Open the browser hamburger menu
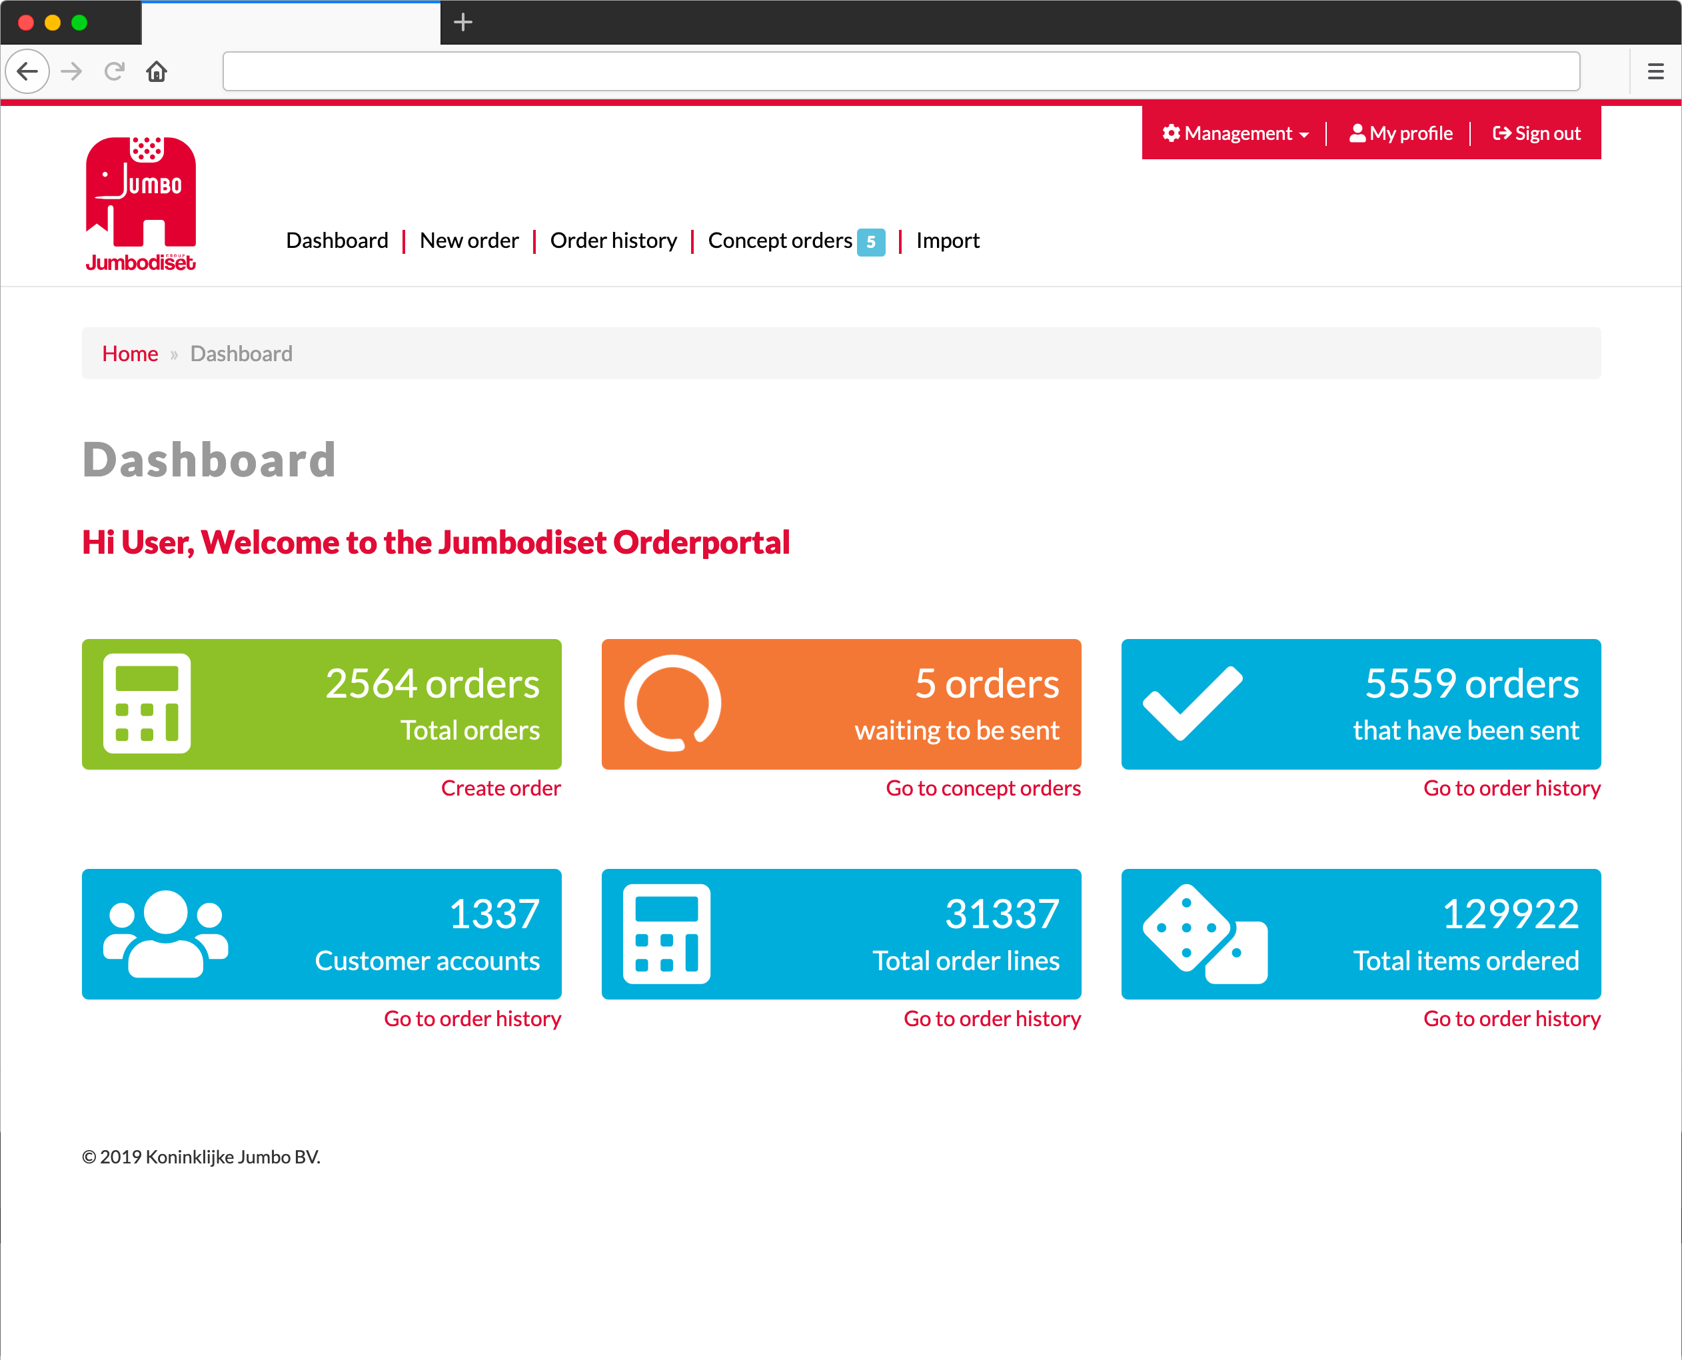This screenshot has width=1682, height=1360. click(x=1655, y=72)
